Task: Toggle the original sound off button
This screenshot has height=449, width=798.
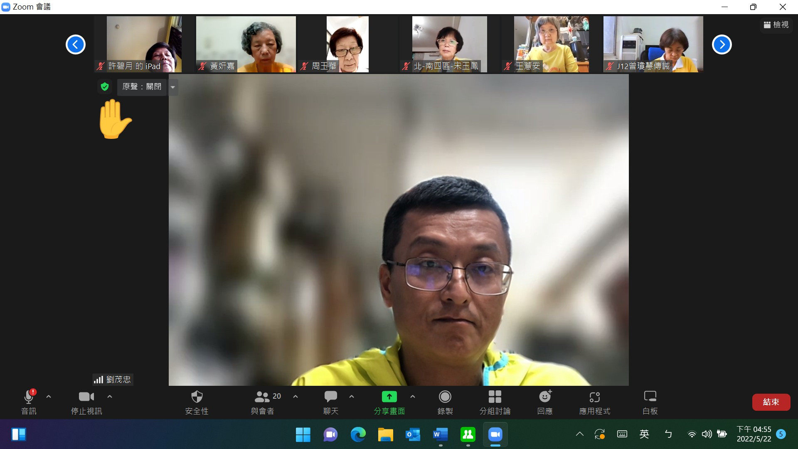Action: click(x=142, y=87)
